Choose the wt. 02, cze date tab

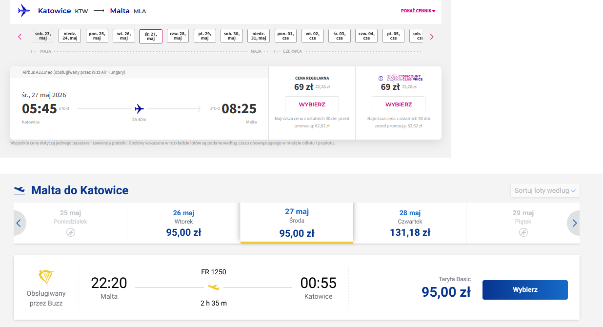point(313,36)
